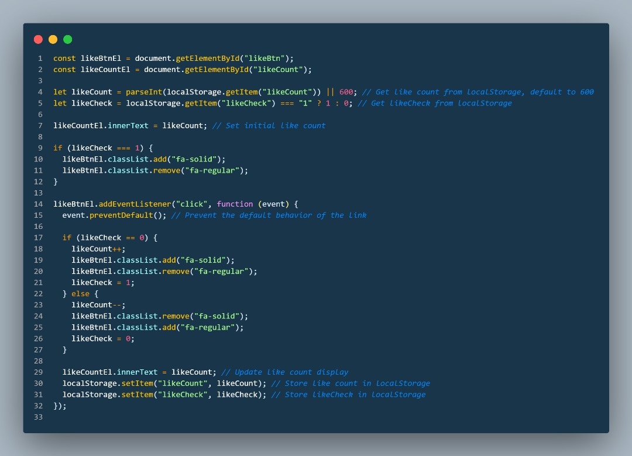Click the "// Store likeCheck in localStorage" comment
632x456 pixels.
pos(348,395)
